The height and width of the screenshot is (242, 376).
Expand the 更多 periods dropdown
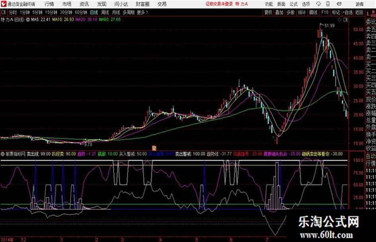(142, 12)
